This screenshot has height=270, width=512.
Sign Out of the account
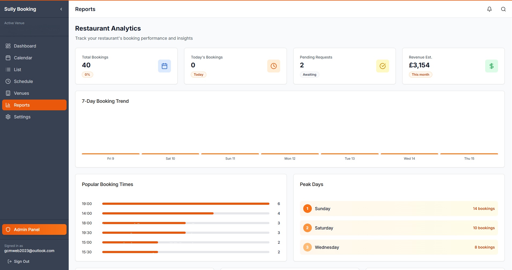click(x=18, y=261)
